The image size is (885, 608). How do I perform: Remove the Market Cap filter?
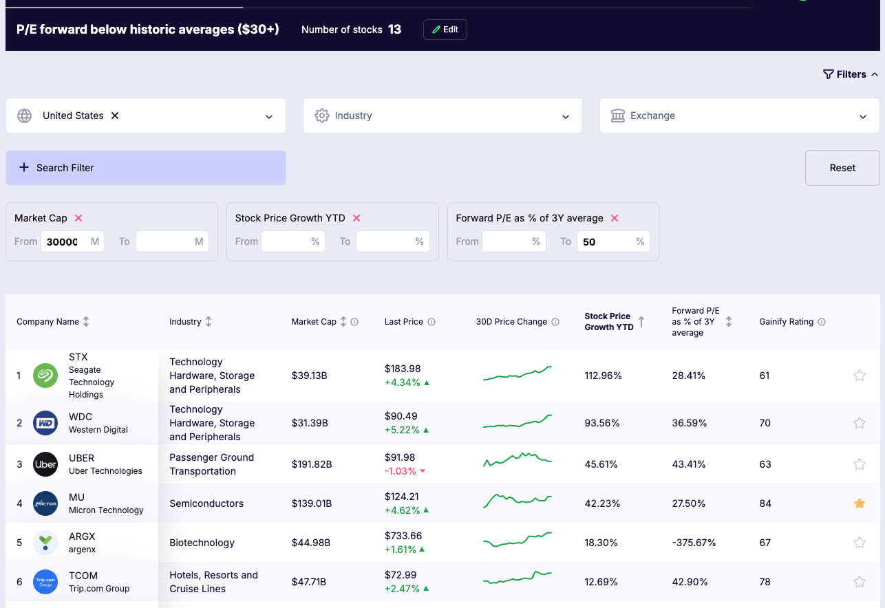[78, 218]
